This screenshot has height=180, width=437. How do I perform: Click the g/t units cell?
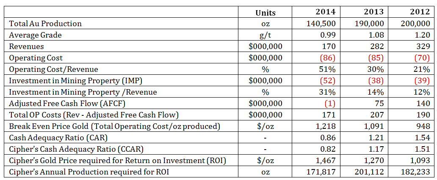coord(266,35)
